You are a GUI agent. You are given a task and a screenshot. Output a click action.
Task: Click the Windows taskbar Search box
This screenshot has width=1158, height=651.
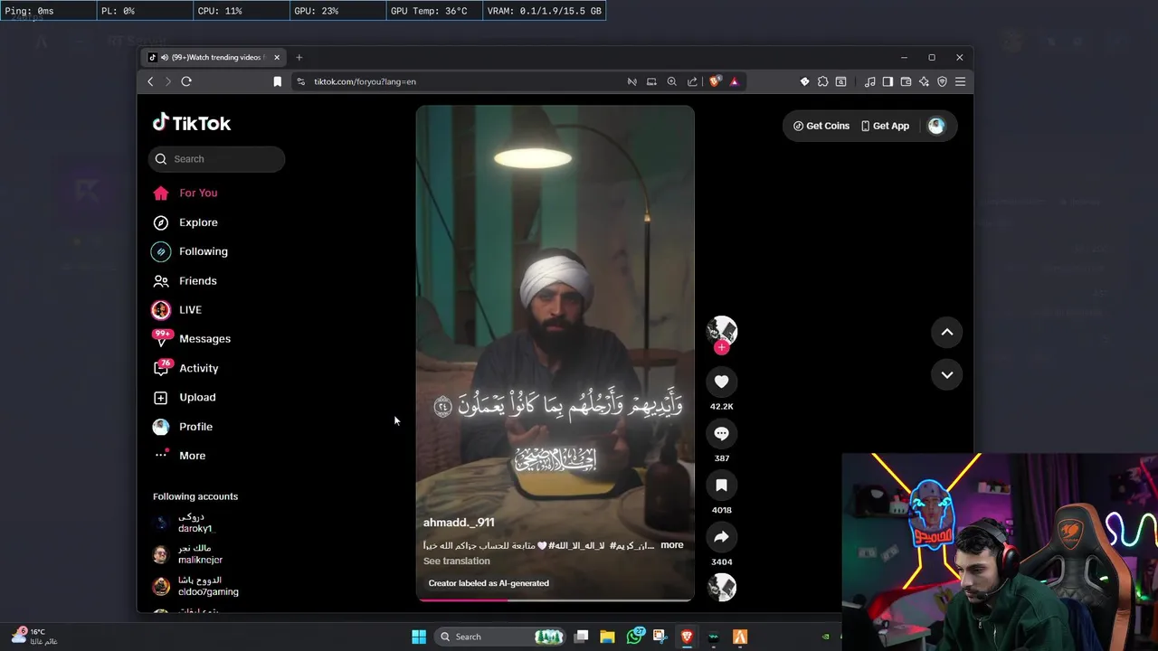click(x=501, y=637)
